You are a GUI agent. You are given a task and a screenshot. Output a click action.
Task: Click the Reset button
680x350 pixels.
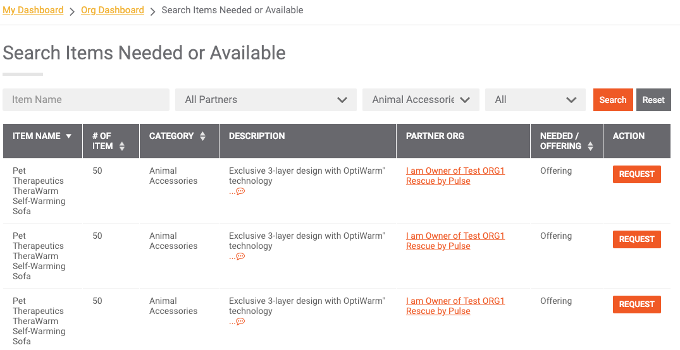pyautogui.click(x=653, y=100)
